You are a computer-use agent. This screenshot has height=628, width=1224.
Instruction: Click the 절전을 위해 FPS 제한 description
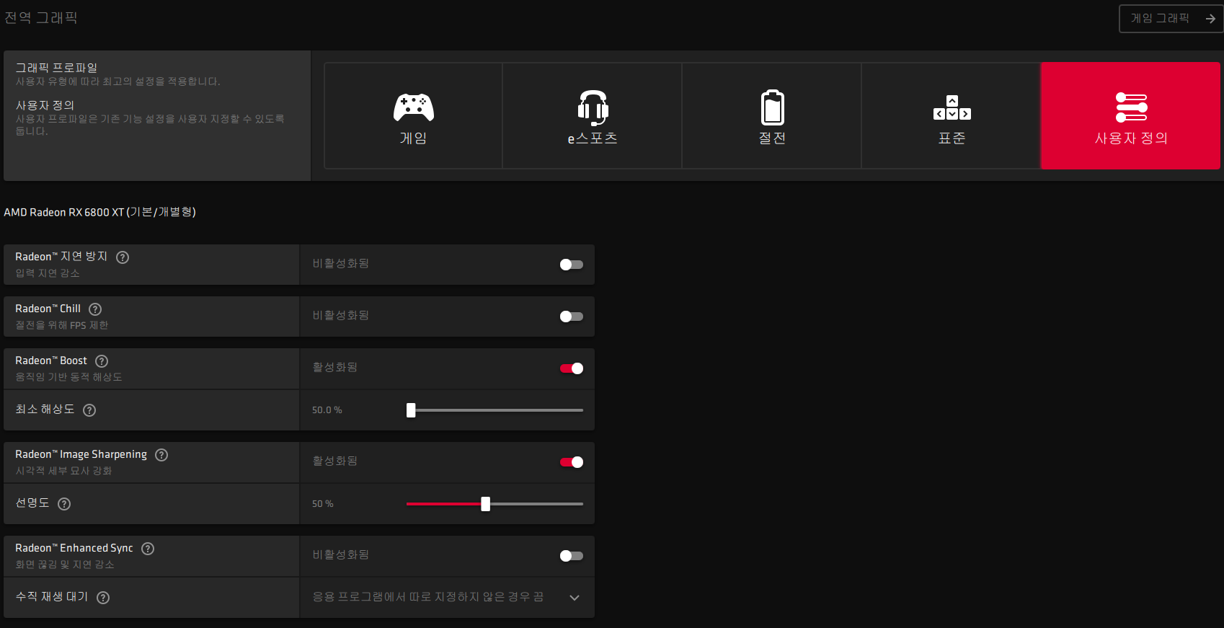(62, 325)
